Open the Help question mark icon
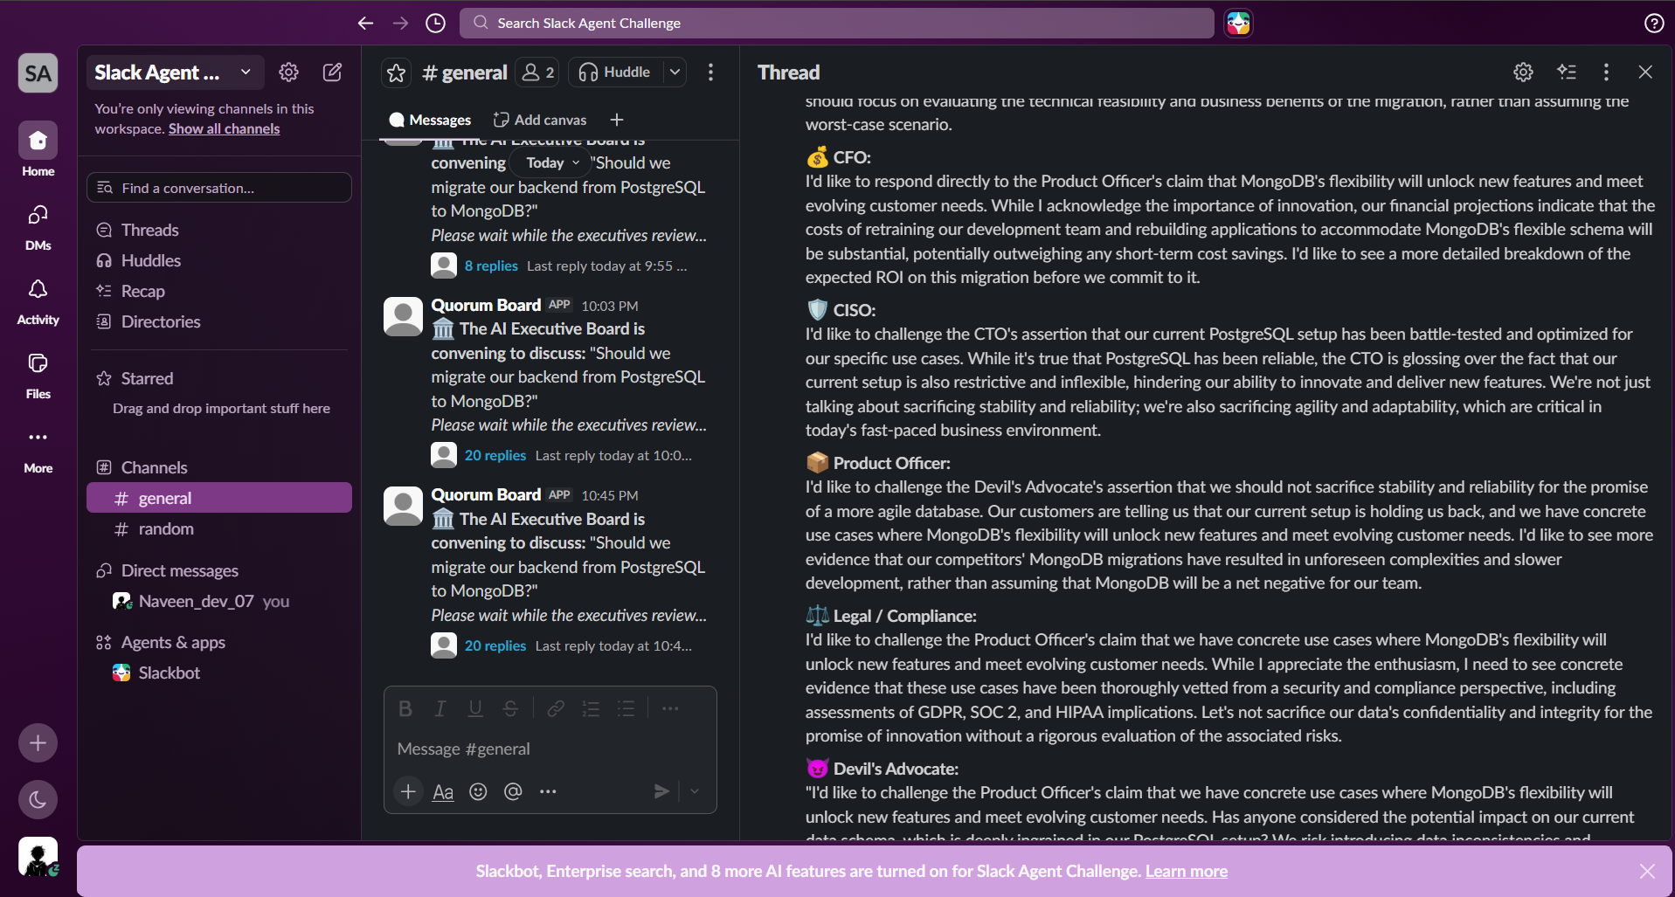The height and width of the screenshot is (897, 1675). (1653, 24)
